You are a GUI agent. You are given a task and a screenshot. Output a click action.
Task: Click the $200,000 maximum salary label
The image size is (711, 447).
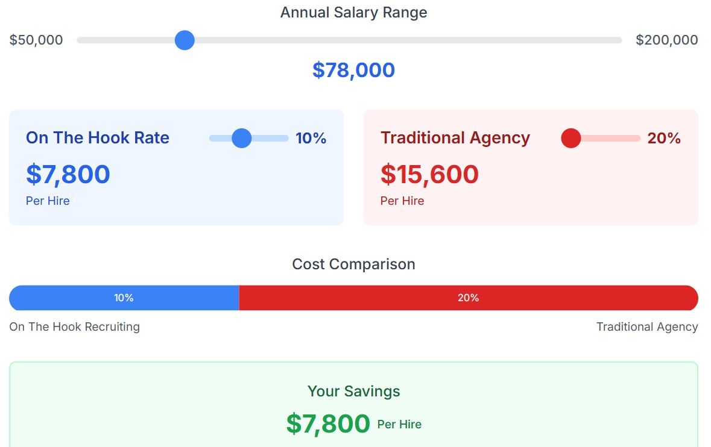pyautogui.click(x=666, y=40)
